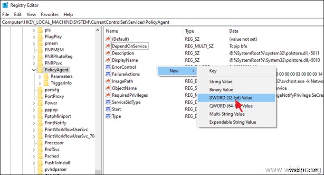Collapse the PolicyAgent tree node
This screenshot has width=324, height=175.
[34, 70]
